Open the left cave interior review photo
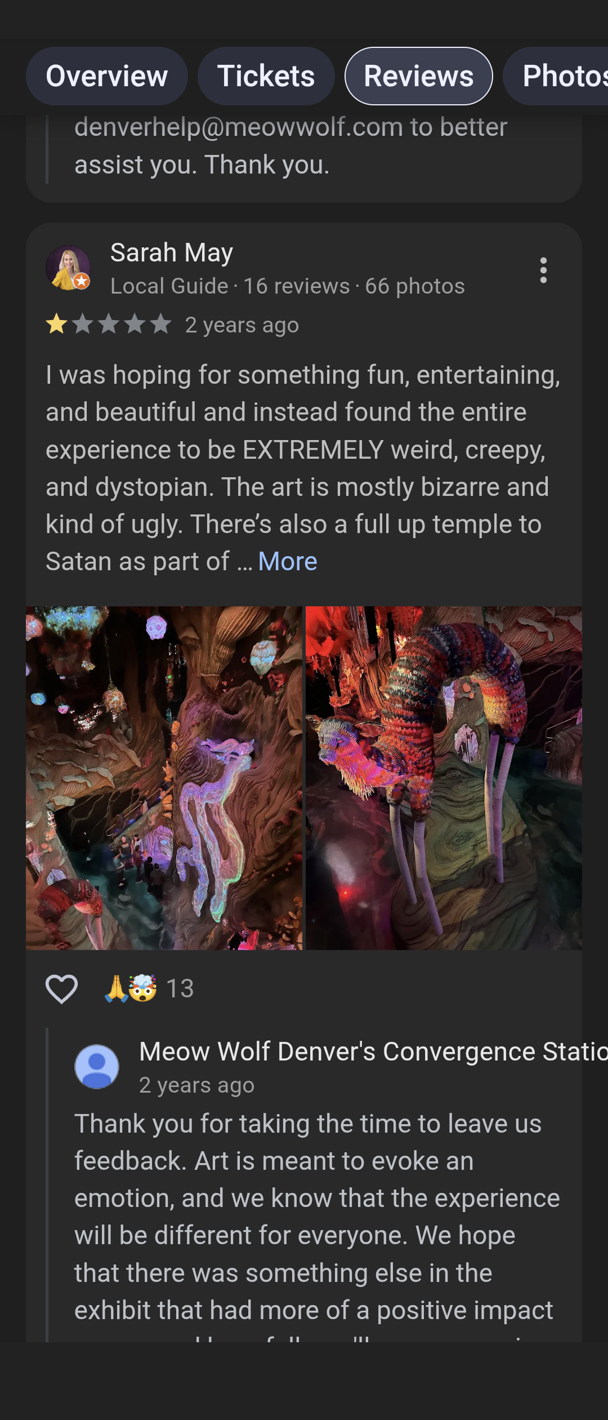 point(164,778)
